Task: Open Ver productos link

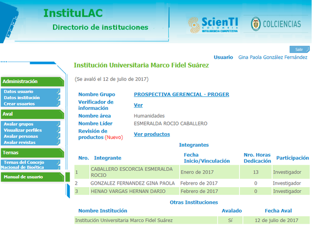Action: point(152,134)
